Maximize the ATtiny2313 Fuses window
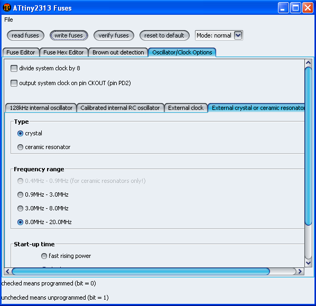This screenshot has width=316, height=306. tap(295, 8)
